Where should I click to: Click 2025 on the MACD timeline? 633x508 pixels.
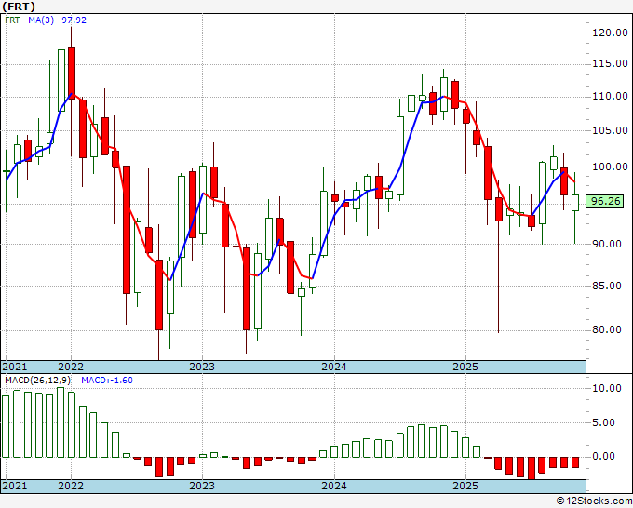[x=465, y=486]
